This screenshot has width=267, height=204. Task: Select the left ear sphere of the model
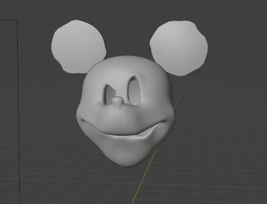click(x=78, y=47)
